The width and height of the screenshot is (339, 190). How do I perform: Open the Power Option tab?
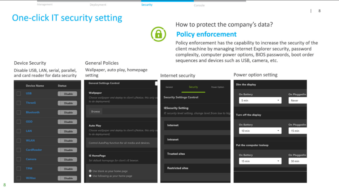point(218,87)
